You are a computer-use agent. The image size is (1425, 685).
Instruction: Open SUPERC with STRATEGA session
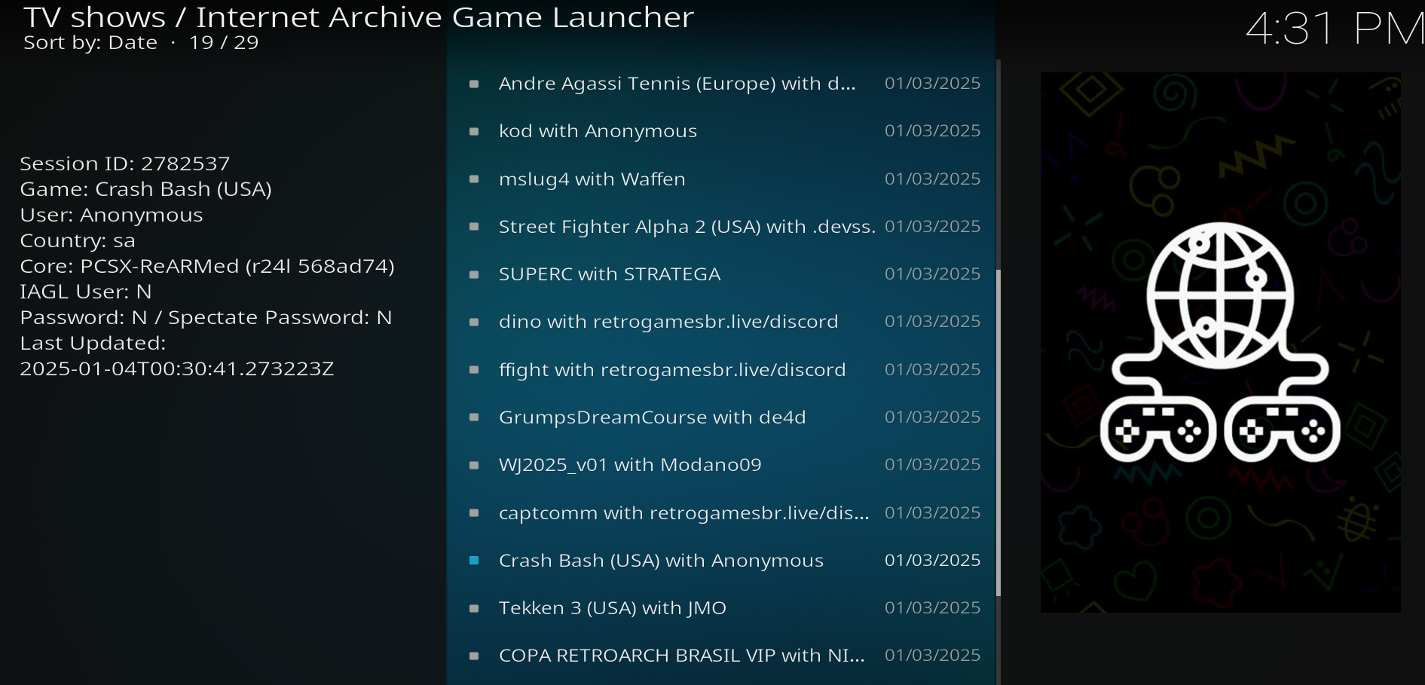click(x=721, y=274)
